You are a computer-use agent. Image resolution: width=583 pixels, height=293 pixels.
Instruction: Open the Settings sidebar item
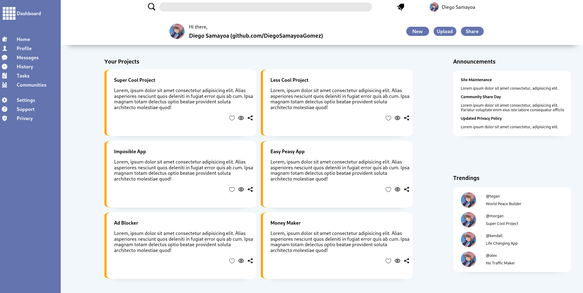click(x=26, y=100)
